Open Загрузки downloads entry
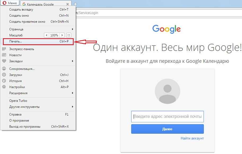This screenshot has width=242, height=154. (x=16, y=75)
